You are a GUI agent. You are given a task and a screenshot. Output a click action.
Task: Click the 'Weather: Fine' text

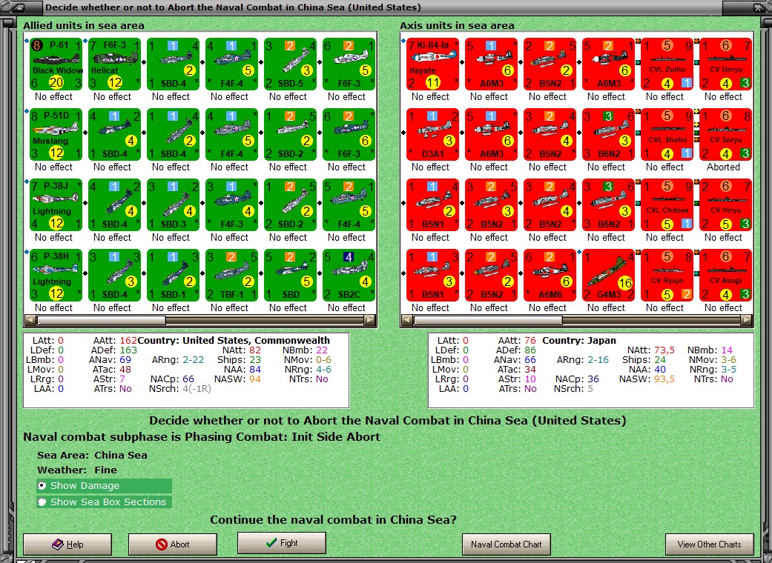point(77,470)
